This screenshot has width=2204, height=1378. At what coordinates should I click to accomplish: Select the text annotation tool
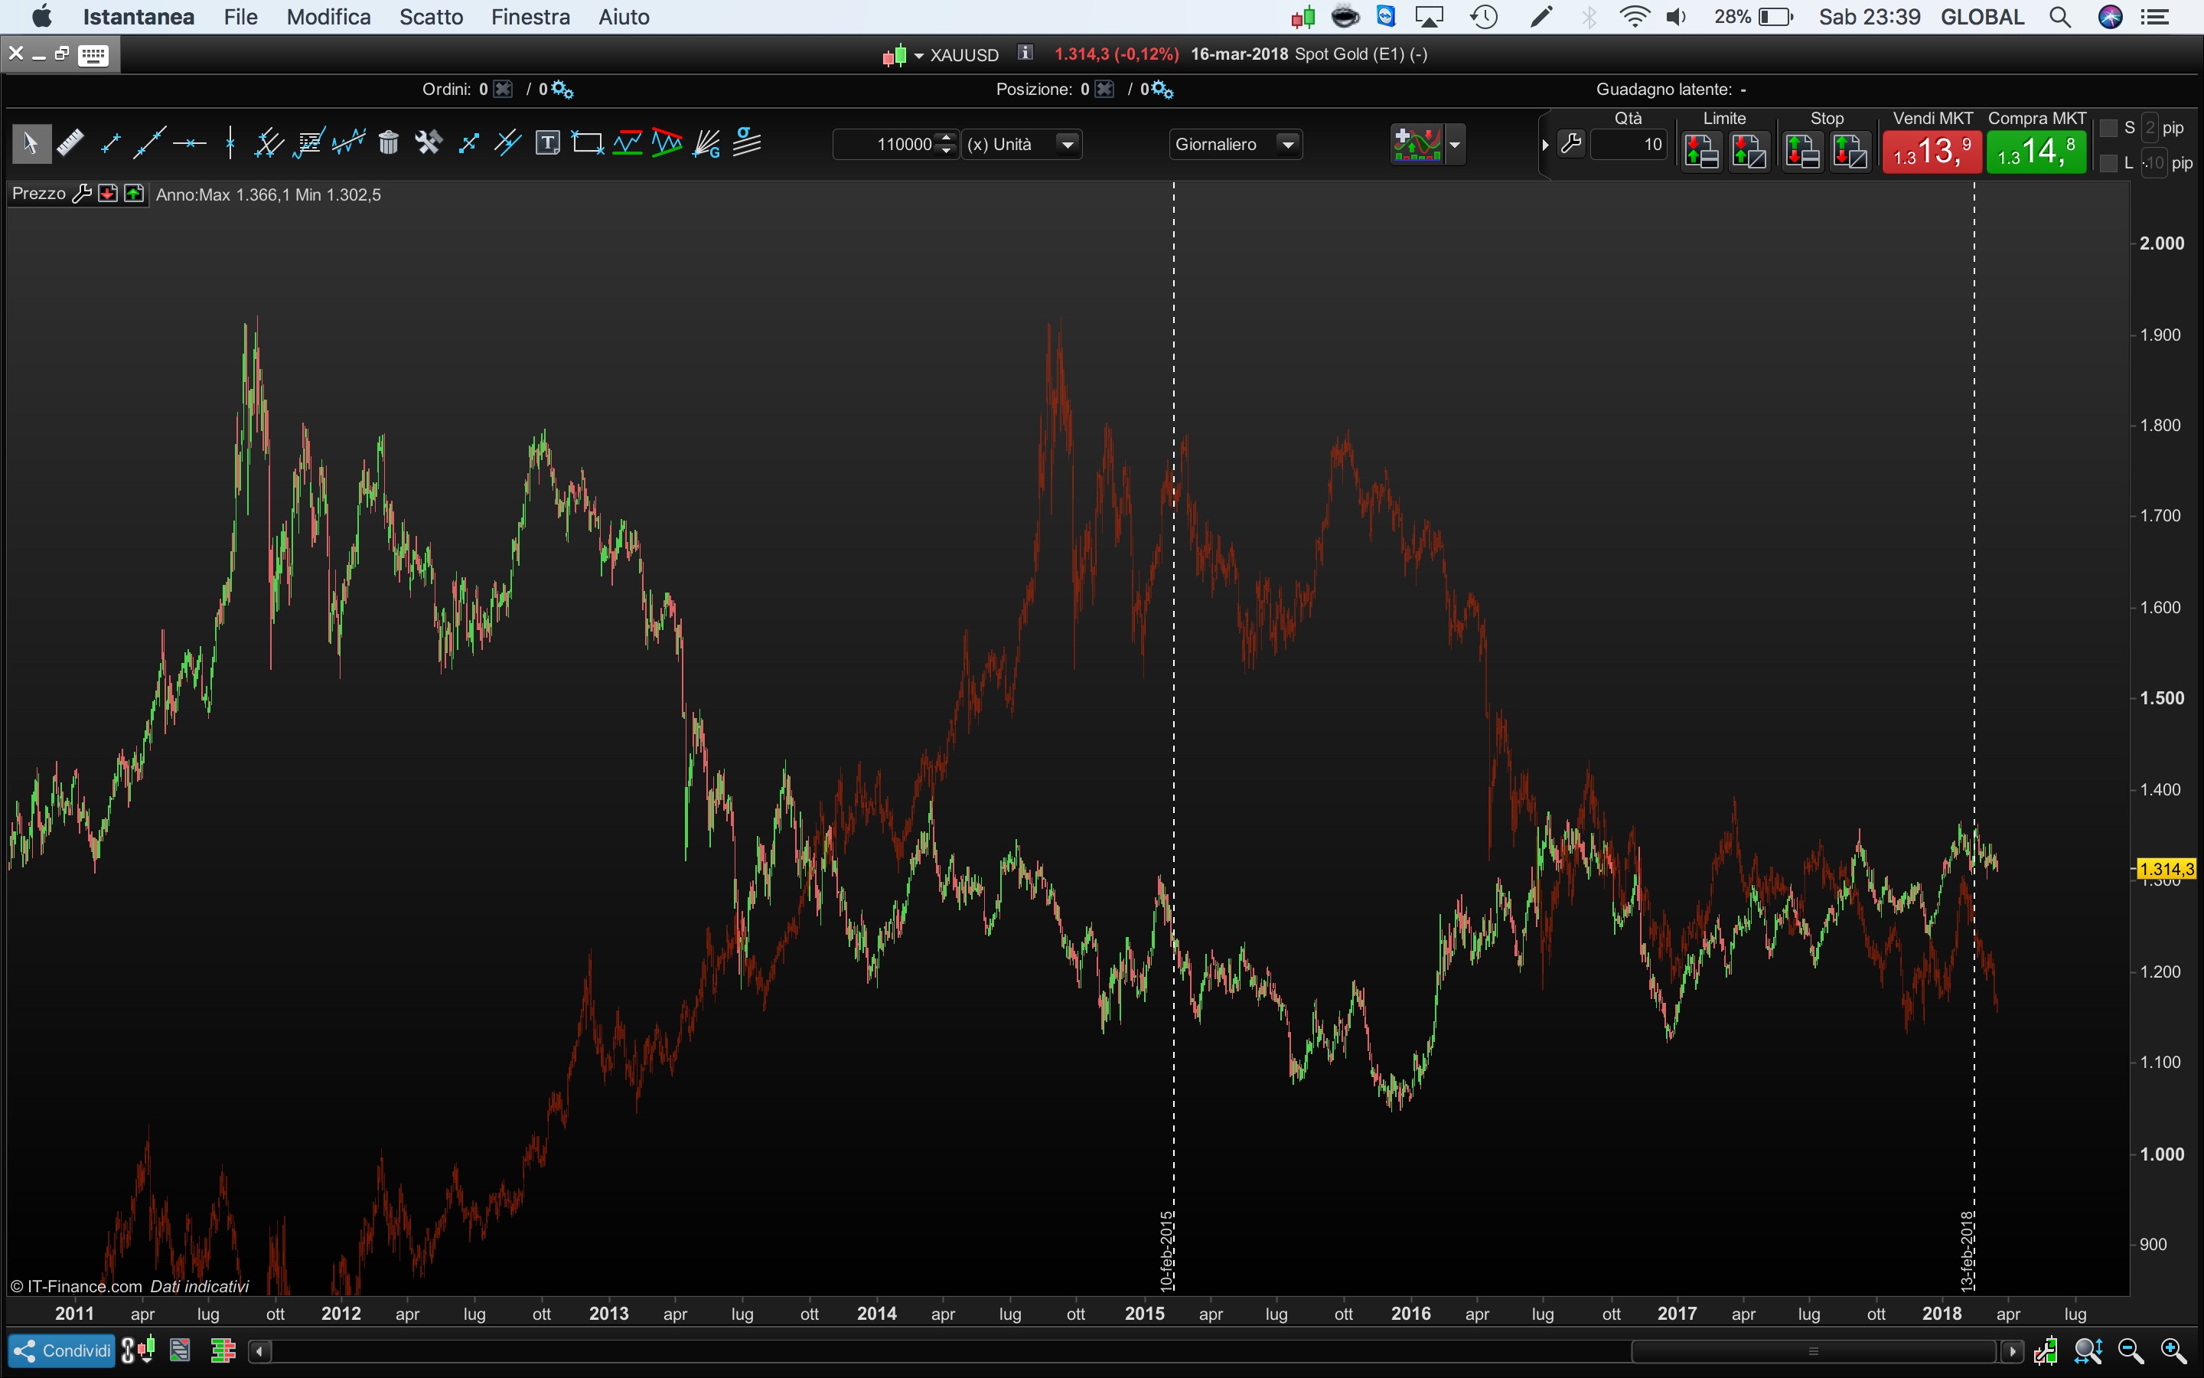point(547,143)
